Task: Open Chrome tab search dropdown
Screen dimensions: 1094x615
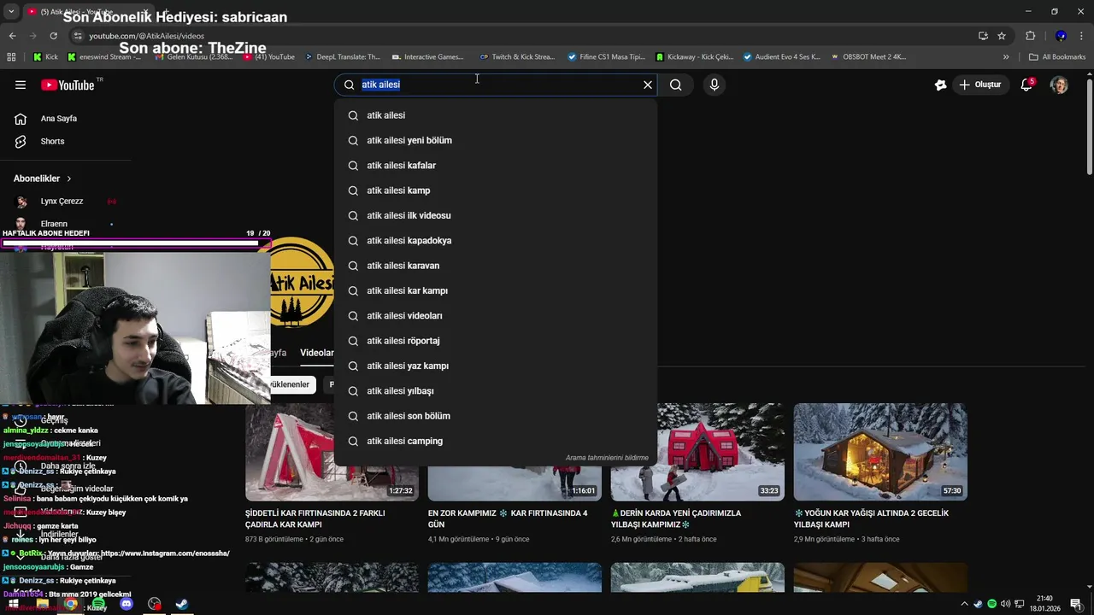Action: (x=11, y=12)
